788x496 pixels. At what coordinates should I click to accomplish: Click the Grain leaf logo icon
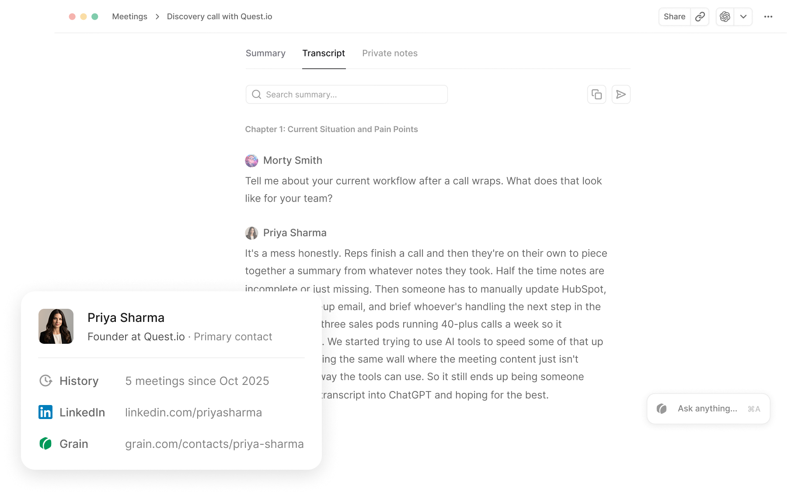click(45, 444)
